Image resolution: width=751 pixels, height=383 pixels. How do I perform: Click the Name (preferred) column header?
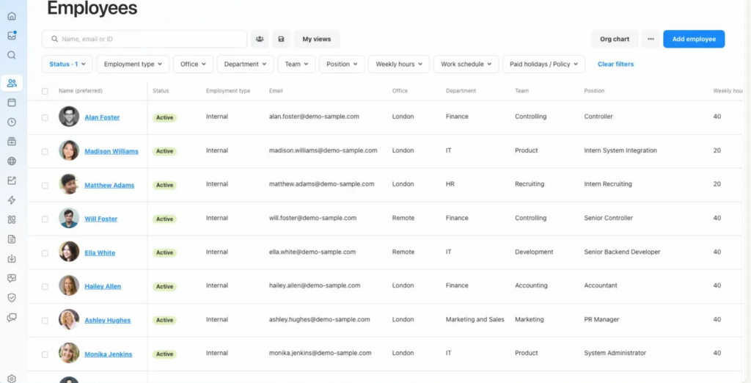pos(81,90)
